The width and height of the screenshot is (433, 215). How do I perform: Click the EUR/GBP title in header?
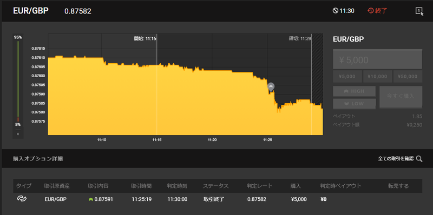[31, 10]
